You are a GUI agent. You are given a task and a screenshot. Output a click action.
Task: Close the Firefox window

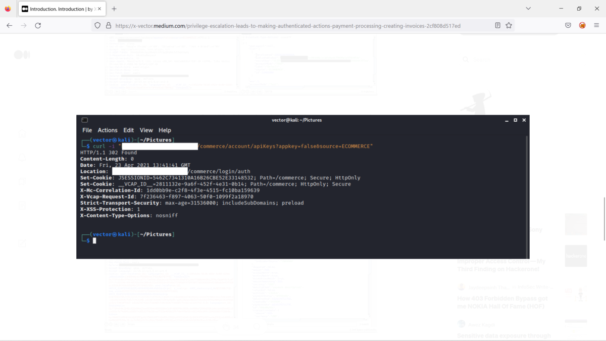(x=596, y=9)
